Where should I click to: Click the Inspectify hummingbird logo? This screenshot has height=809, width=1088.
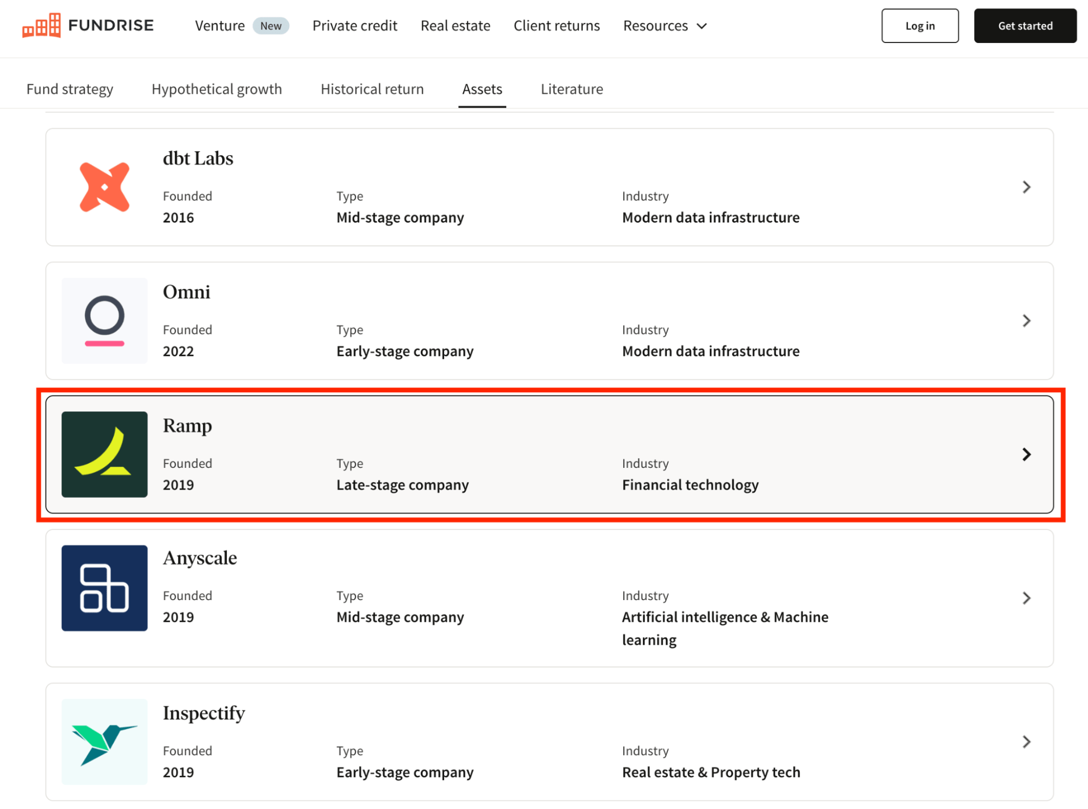click(x=105, y=742)
